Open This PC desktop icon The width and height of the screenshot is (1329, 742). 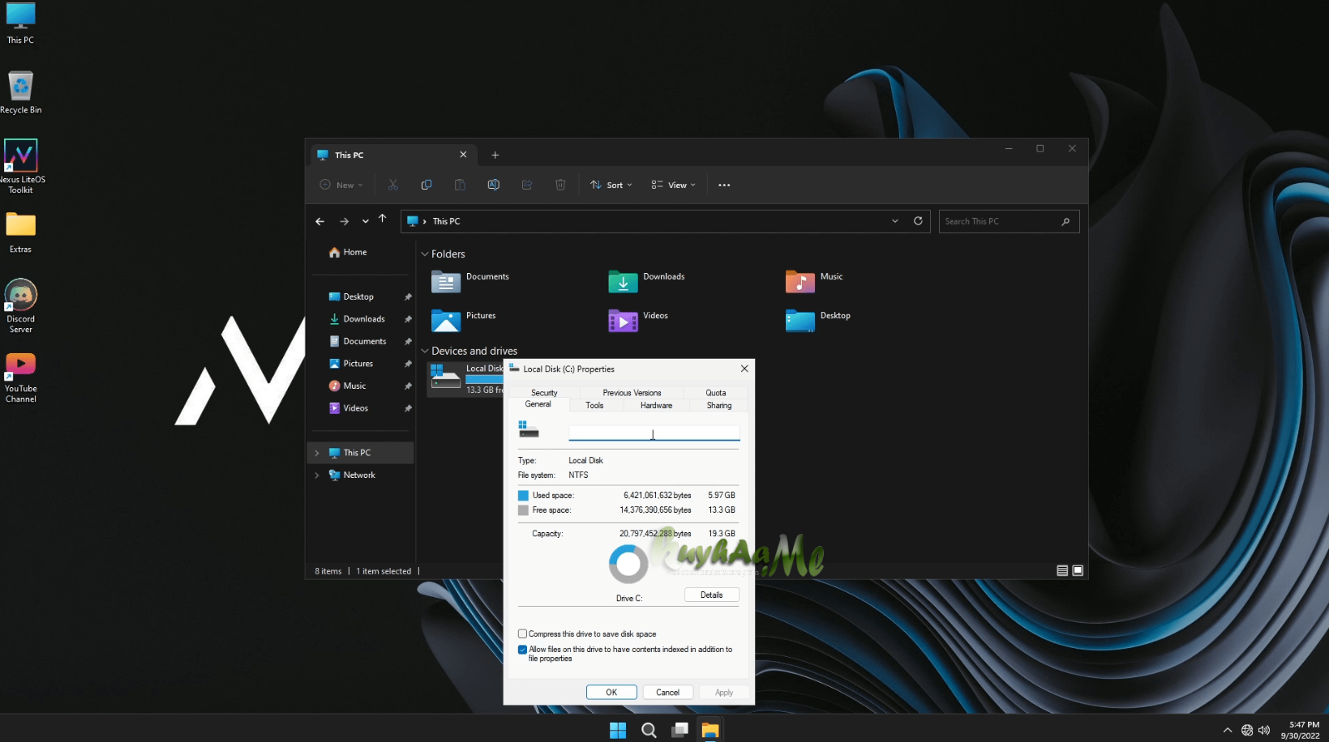pos(20,23)
